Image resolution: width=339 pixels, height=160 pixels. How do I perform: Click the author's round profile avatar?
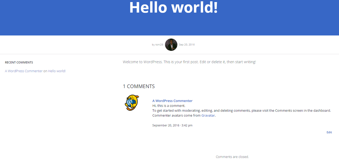point(171,45)
